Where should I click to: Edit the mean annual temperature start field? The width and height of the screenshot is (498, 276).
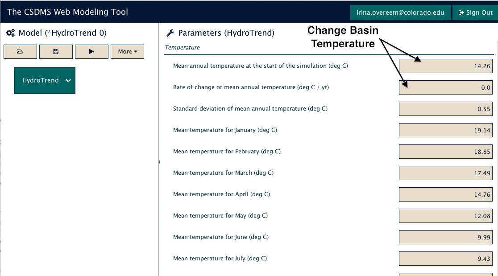pos(446,66)
